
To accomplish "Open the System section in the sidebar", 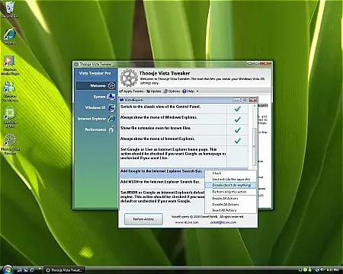I will pyautogui.click(x=104, y=97).
